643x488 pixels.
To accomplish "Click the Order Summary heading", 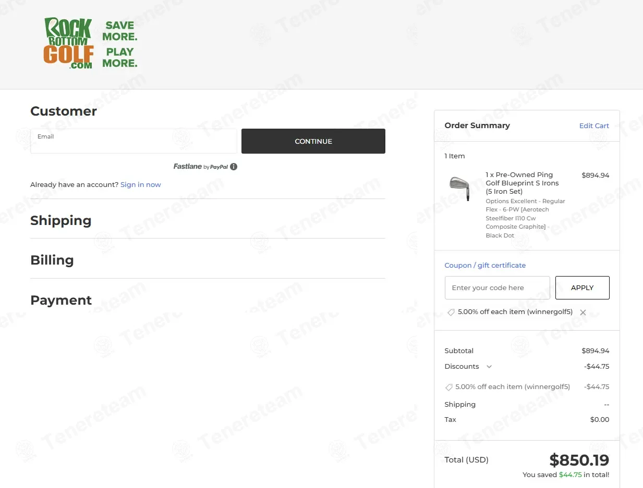I will [477, 126].
